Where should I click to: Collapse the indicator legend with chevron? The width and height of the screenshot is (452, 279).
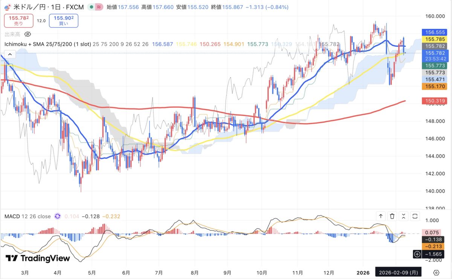tap(10, 55)
